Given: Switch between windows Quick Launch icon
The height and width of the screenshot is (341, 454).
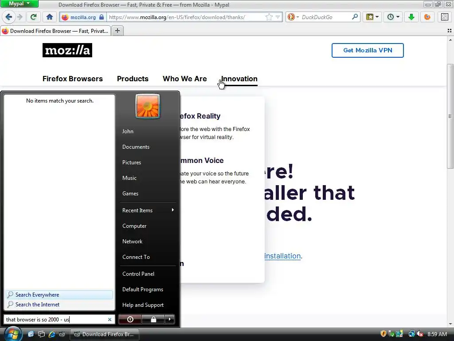Looking at the screenshot, I should click(41, 334).
